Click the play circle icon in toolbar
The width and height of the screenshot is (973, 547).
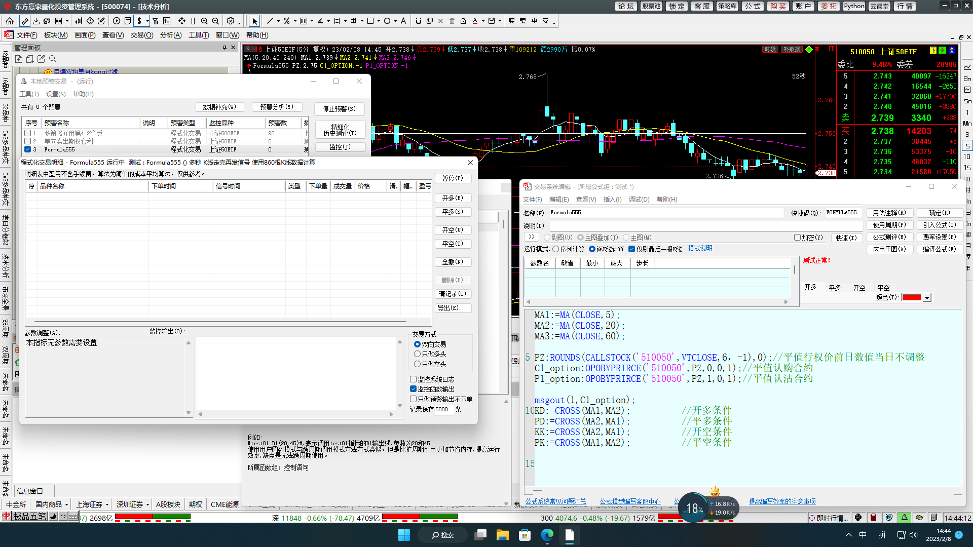pos(117,21)
